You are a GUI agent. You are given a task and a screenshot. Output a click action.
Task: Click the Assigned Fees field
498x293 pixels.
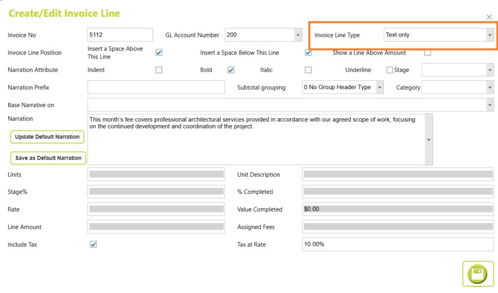(x=398, y=227)
